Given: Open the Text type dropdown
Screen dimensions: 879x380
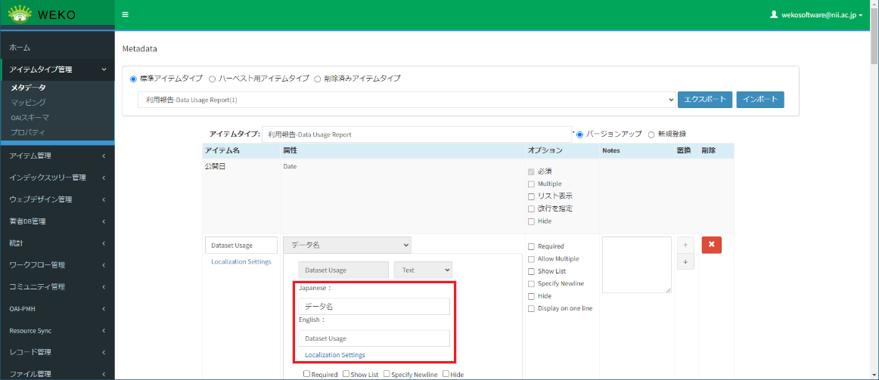Looking at the screenshot, I should click(424, 270).
